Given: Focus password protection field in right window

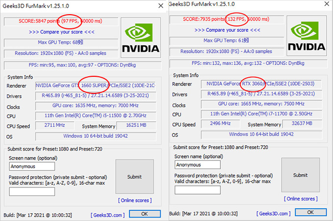Looking at the screenshot, I should click(x=197, y=190).
